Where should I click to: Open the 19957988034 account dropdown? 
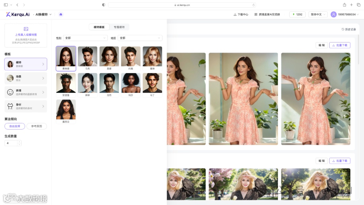coord(348,14)
